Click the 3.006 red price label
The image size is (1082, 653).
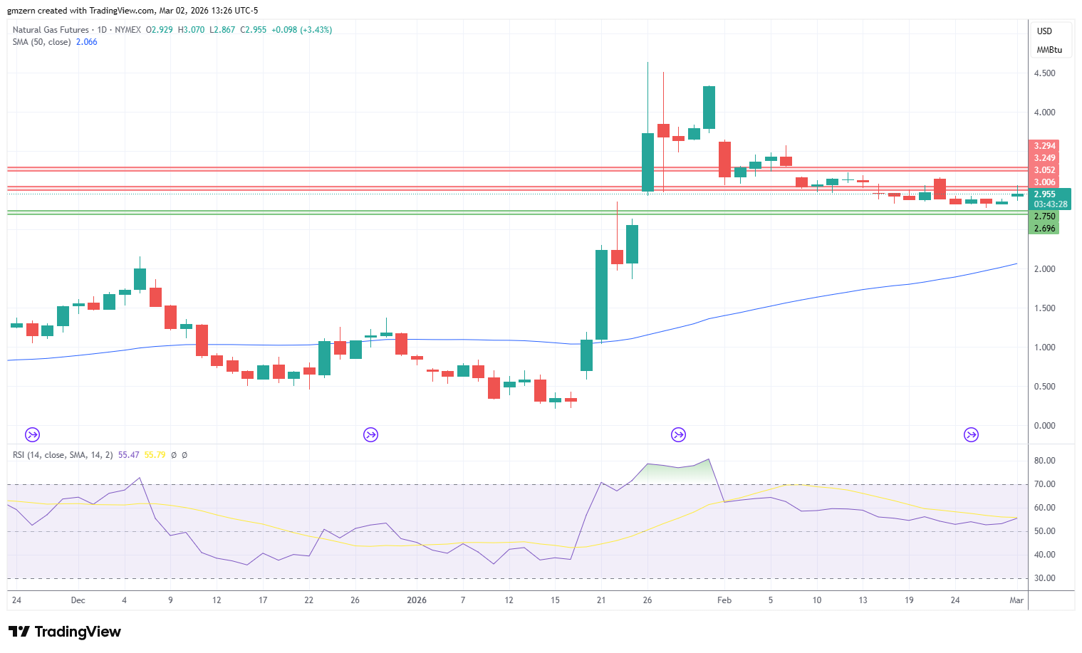[1045, 182]
